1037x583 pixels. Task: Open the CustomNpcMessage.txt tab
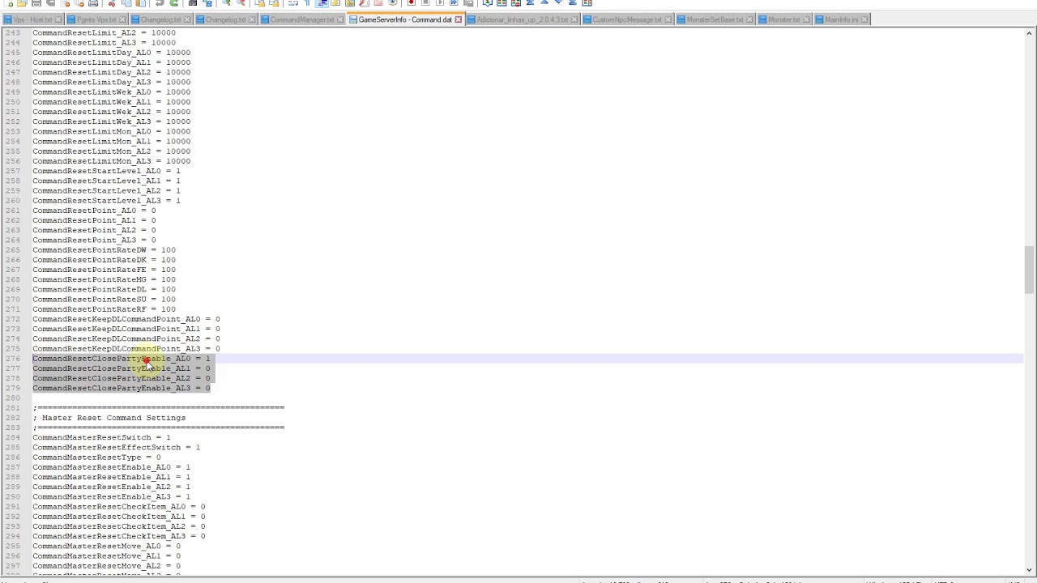[627, 19]
